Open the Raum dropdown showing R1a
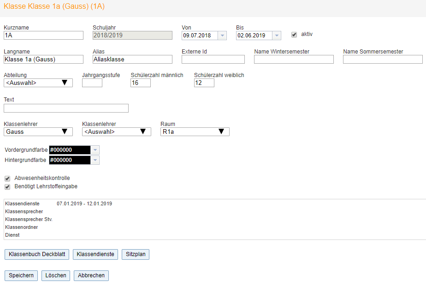Screen dimensions: 426x287 (x=195, y=132)
